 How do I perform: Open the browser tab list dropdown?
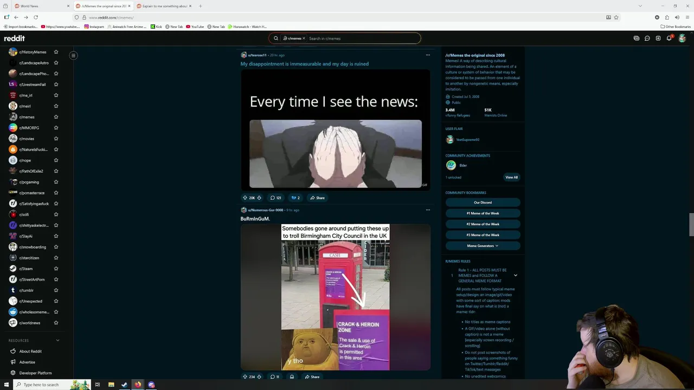640,6
